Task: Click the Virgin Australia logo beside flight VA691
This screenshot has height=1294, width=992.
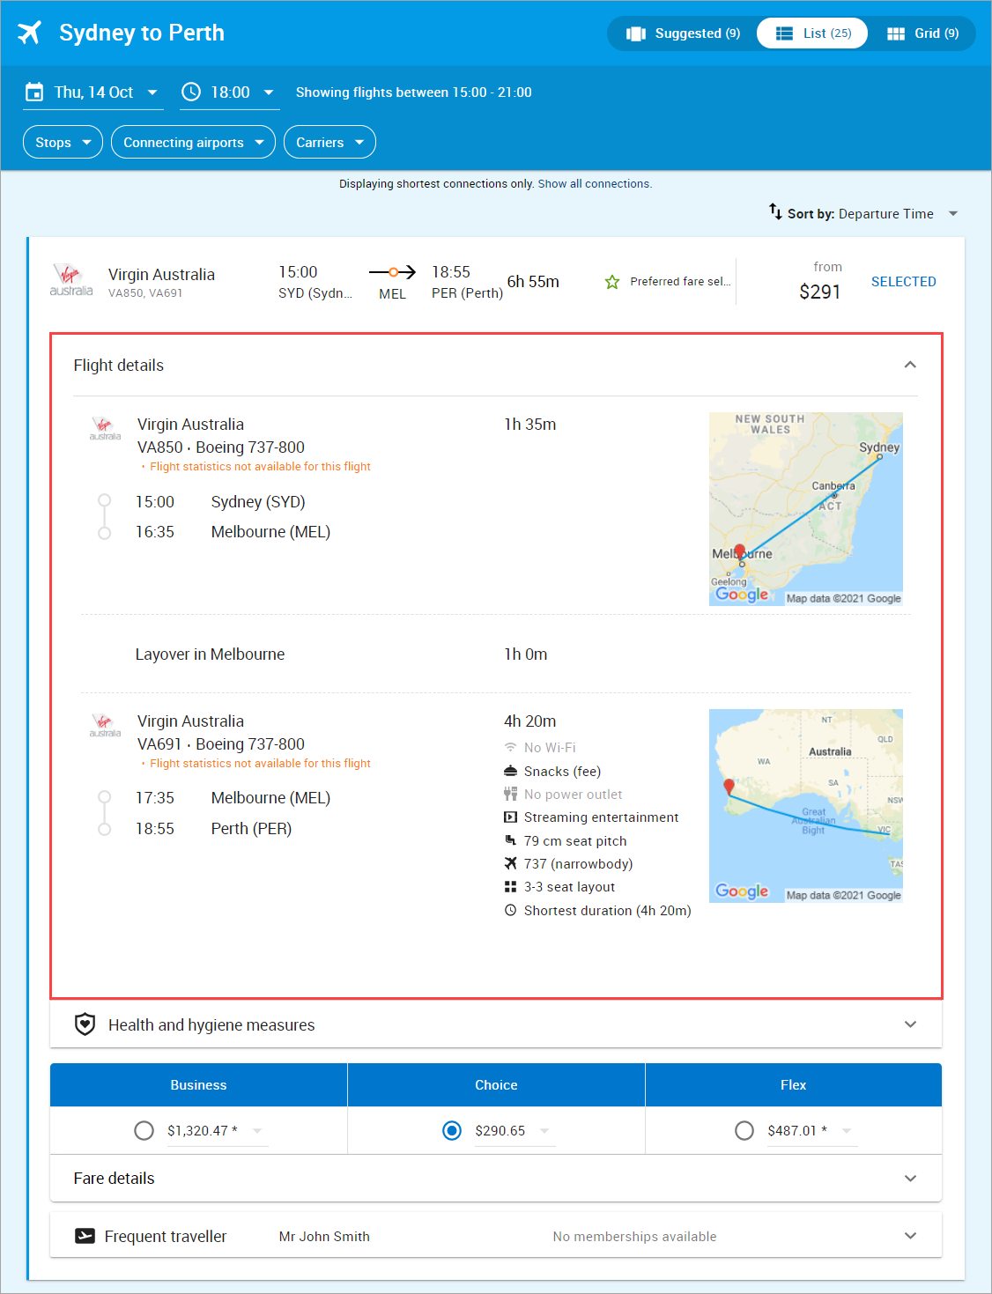Action: pyautogui.click(x=105, y=726)
